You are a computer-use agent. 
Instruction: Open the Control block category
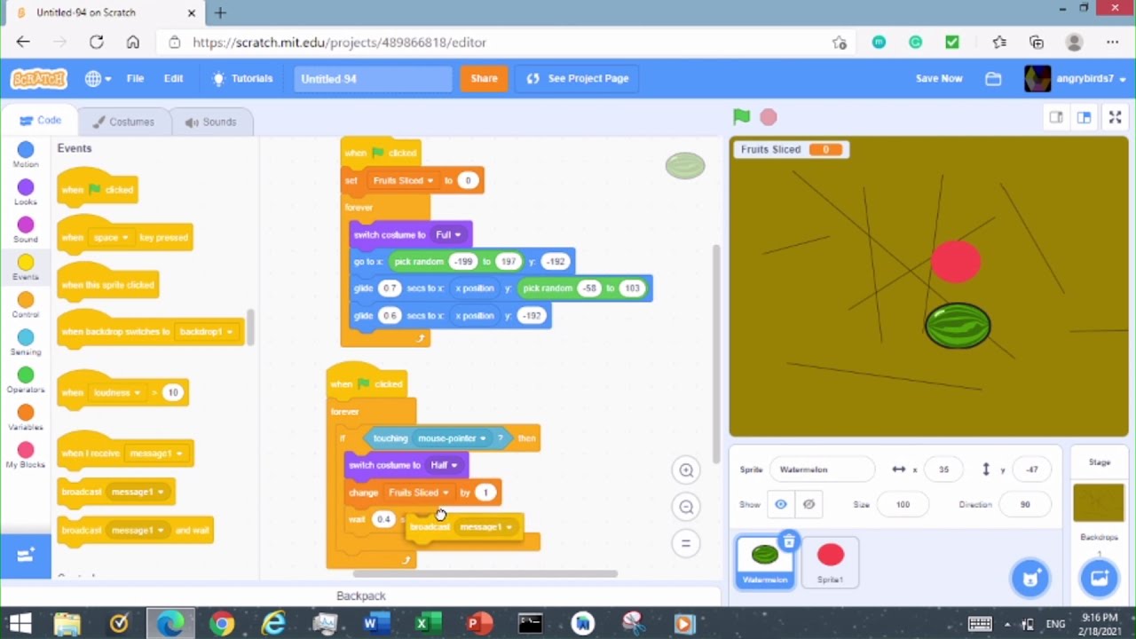pos(26,304)
